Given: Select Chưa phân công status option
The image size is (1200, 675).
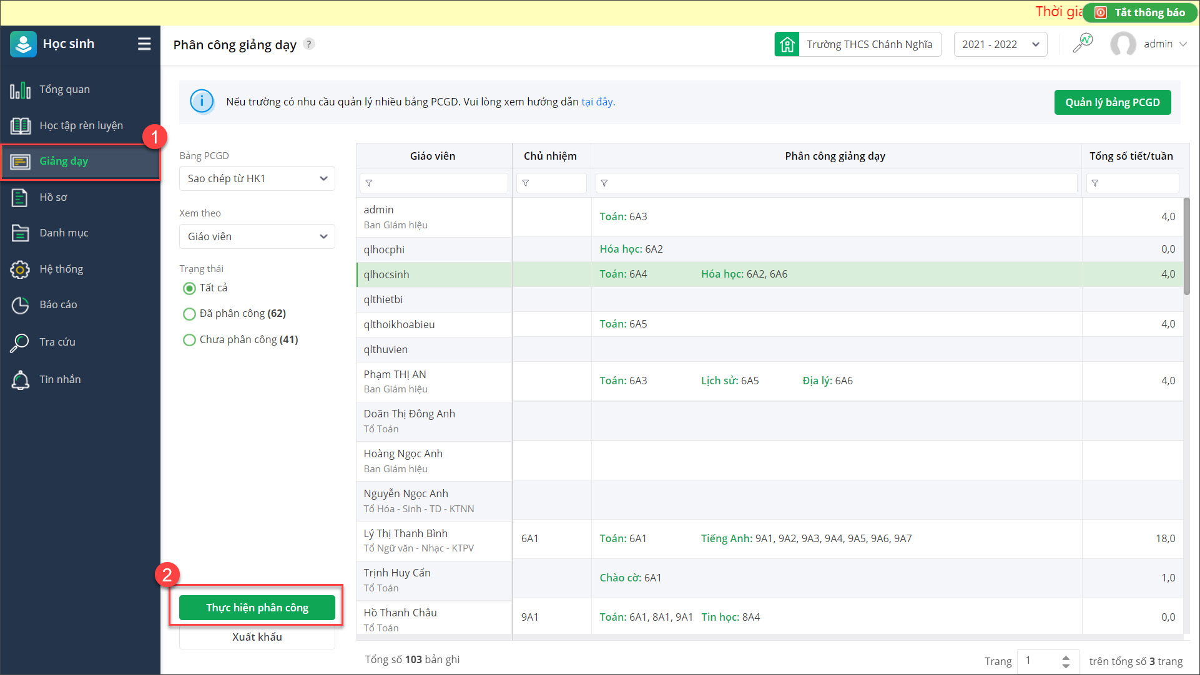Looking at the screenshot, I should tap(189, 340).
